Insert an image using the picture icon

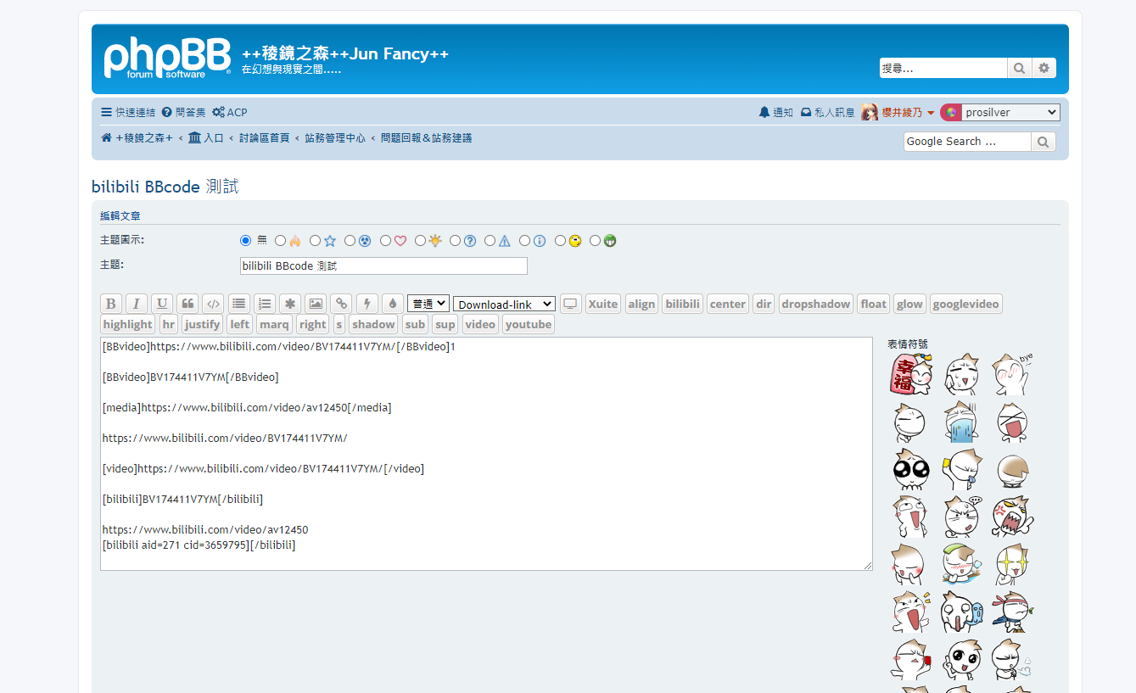click(316, 304)
